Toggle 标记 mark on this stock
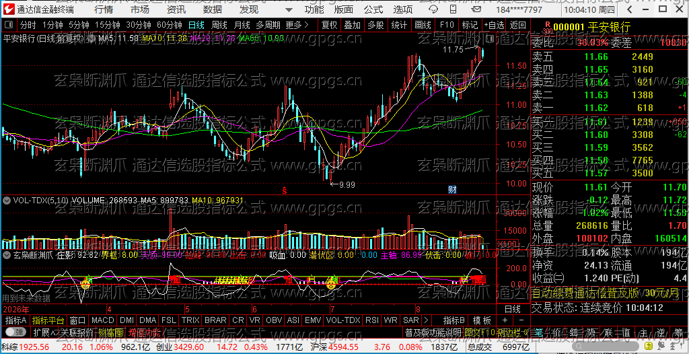689x354 pixels. coord(470,25)
